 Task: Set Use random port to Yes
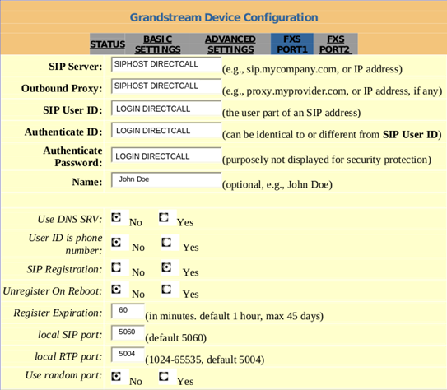(164, 376)
